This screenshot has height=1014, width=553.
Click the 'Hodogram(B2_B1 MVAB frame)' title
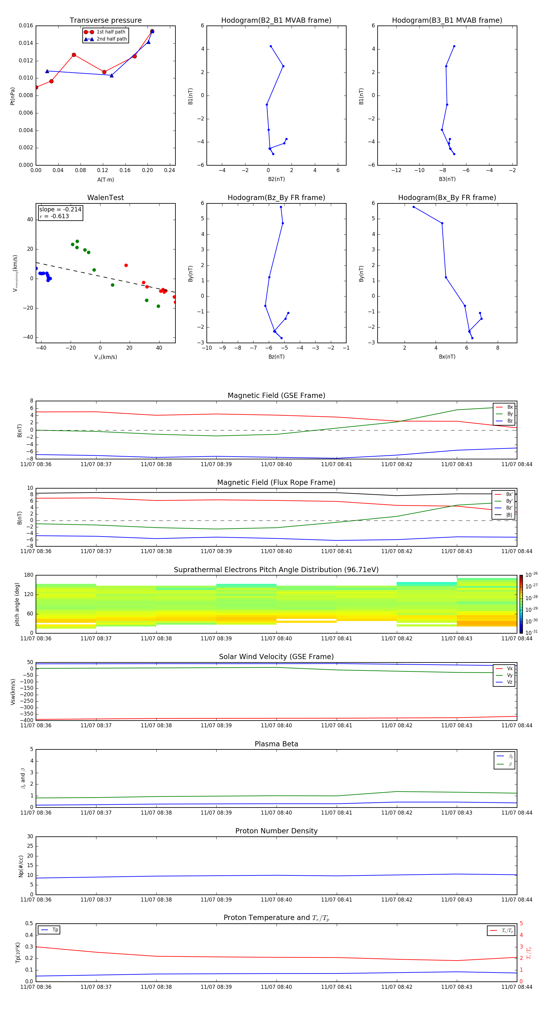coord(276,21)
